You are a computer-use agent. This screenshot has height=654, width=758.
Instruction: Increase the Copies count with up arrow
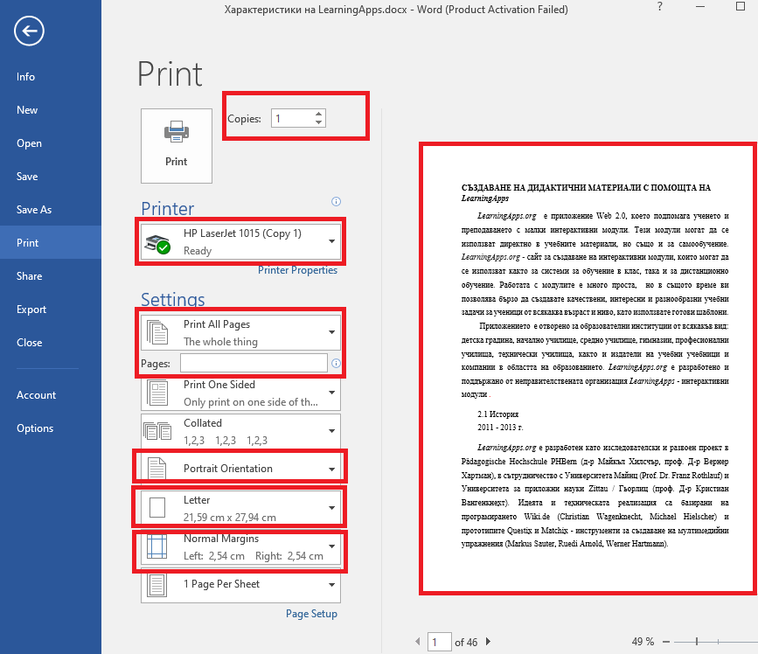click(x=318, y=114)
